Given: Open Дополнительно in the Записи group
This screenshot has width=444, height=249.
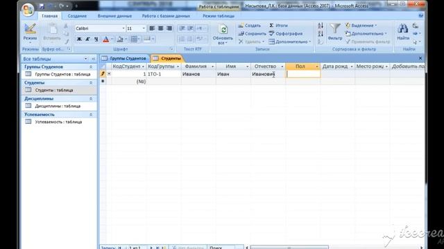Looking at the screenshot, I should click(x=290, y=41).
